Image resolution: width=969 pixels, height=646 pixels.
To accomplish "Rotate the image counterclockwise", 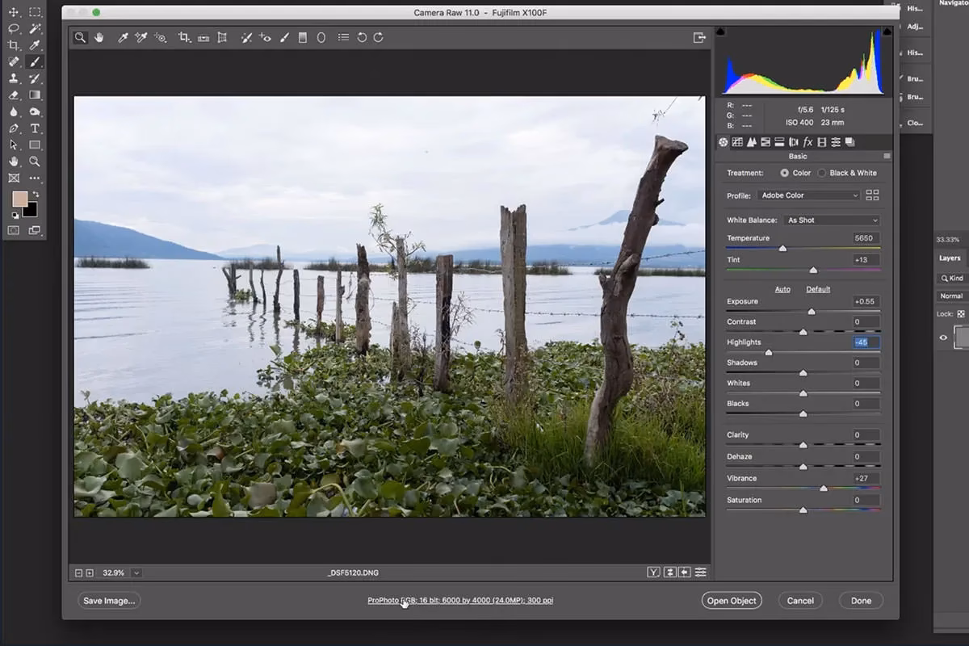I will click(362, 37).
